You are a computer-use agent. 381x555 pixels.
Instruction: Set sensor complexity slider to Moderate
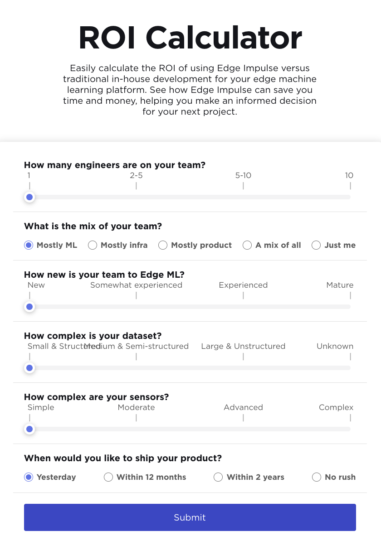click(136, 429)
